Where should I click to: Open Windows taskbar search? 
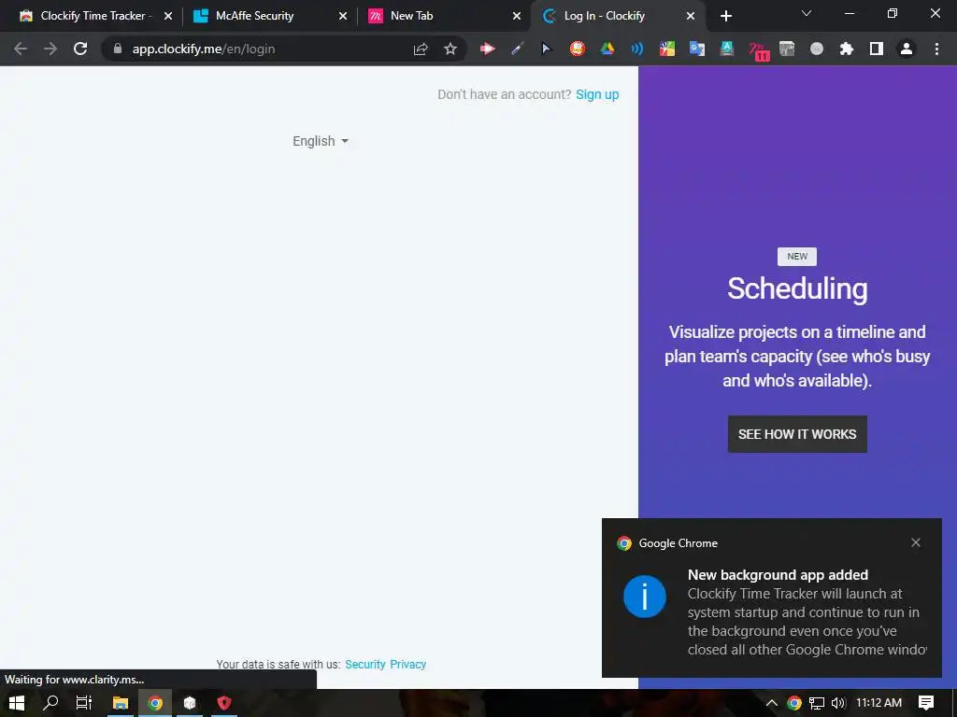(x=50, y=703)
